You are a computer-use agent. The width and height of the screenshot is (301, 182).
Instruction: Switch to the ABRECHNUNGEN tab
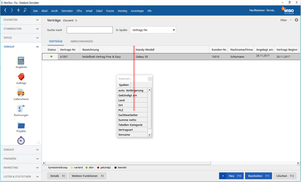click(81, 41)
